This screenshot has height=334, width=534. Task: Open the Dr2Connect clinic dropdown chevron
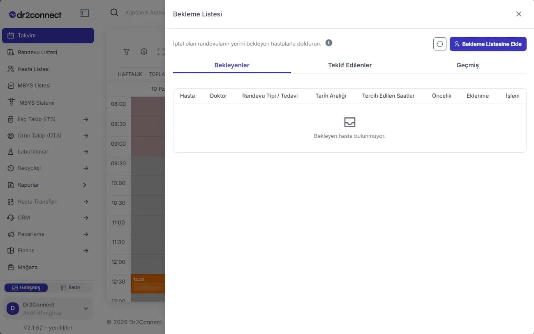click(86, 309)
